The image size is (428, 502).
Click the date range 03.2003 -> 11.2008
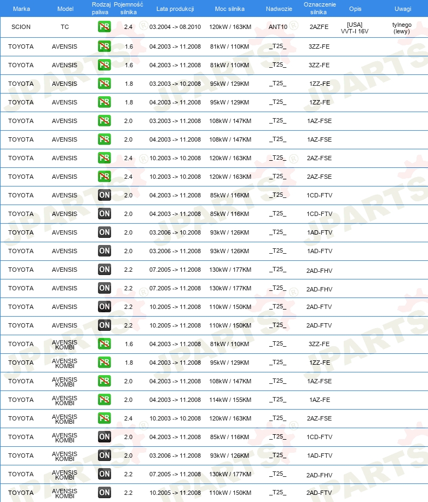point(175,121)
